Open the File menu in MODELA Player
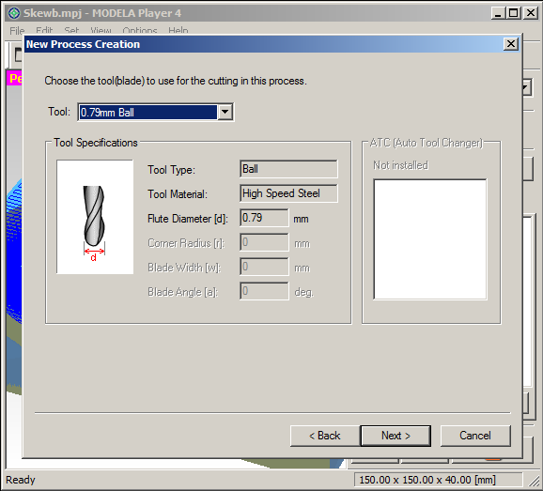 click(17, 30)
